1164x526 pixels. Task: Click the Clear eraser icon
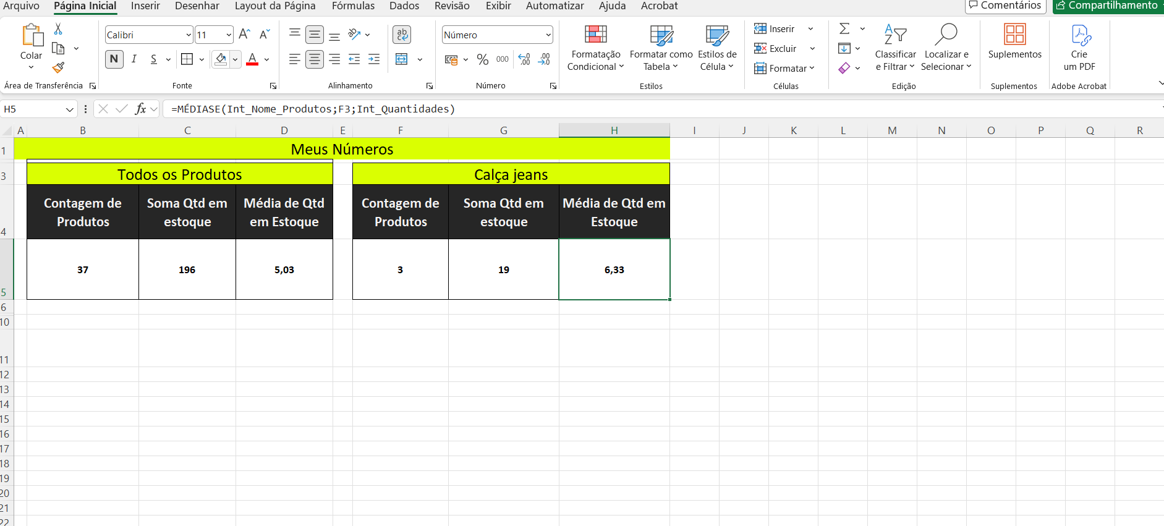[844, 68]
